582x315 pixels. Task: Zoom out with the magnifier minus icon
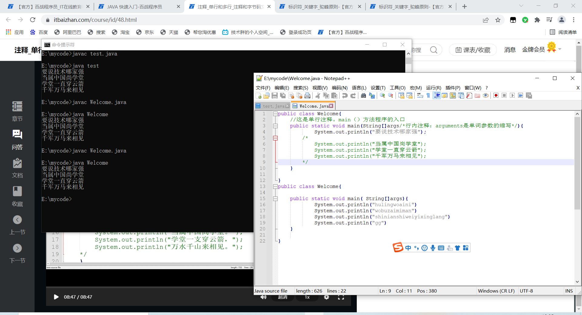pyautogui.click(x=391, y=96)
